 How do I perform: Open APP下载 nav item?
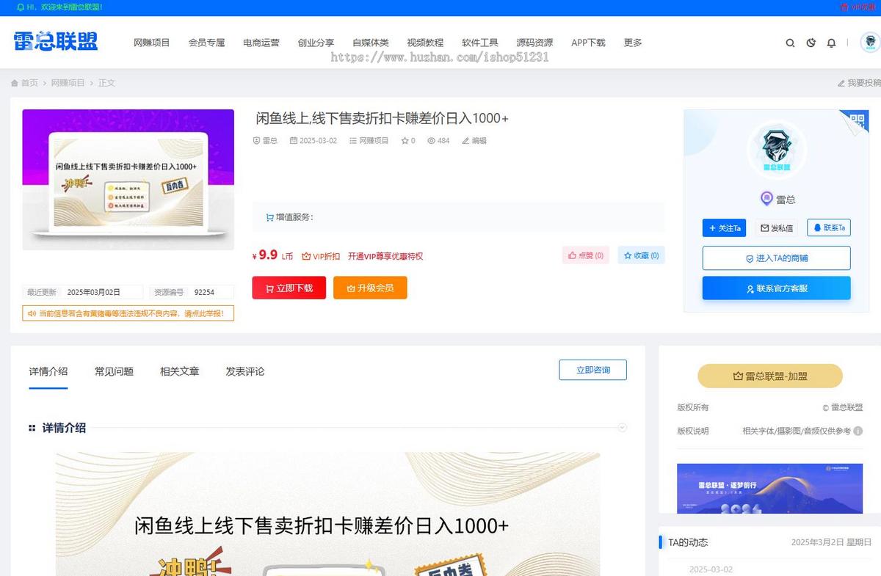point(588,43)
